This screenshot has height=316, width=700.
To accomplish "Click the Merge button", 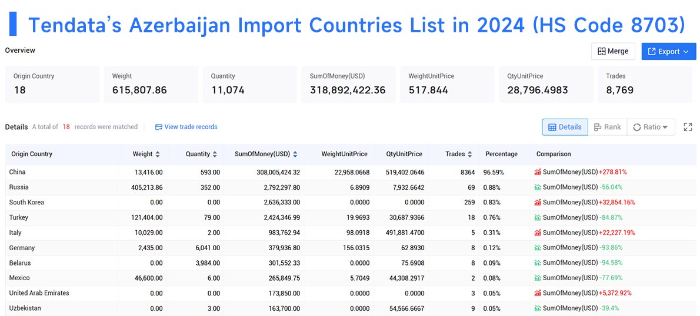I will [x=613, y=51].
